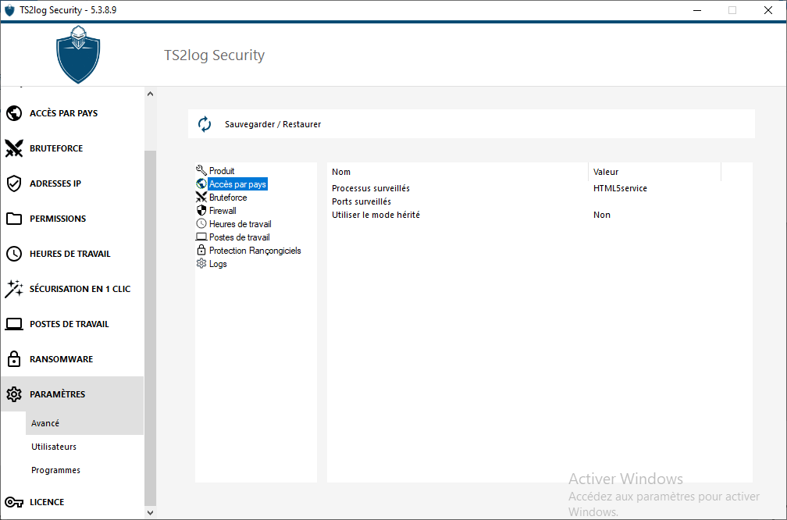Click the clock icon next to Heures de travail in tree
787x520 pixels.
(x=201, y=224)
